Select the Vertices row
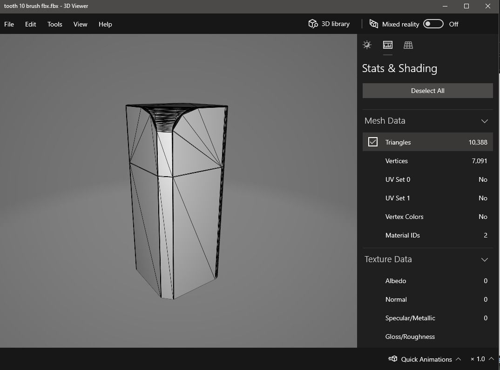 tap(428, 161)
